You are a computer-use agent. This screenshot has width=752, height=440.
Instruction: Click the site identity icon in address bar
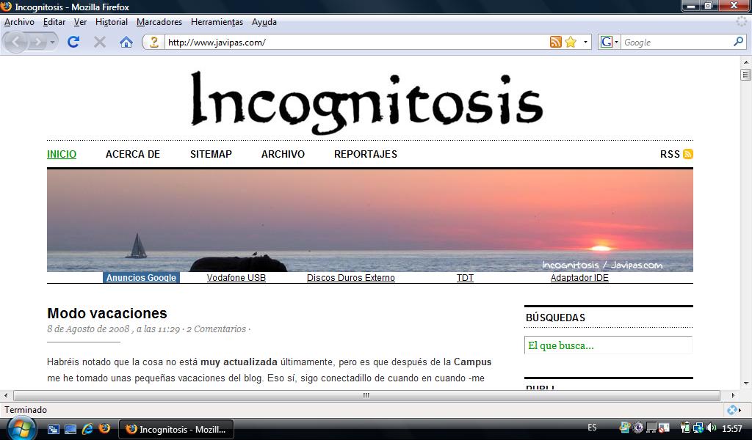pyautogui.click(x=153, y=42)
